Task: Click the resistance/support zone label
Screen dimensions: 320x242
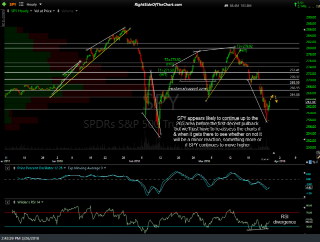Action: 188,88
